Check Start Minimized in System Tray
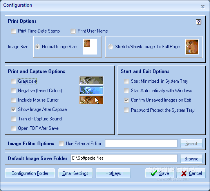This screenshot has height=191, width=210. click(x=126, y=81)
